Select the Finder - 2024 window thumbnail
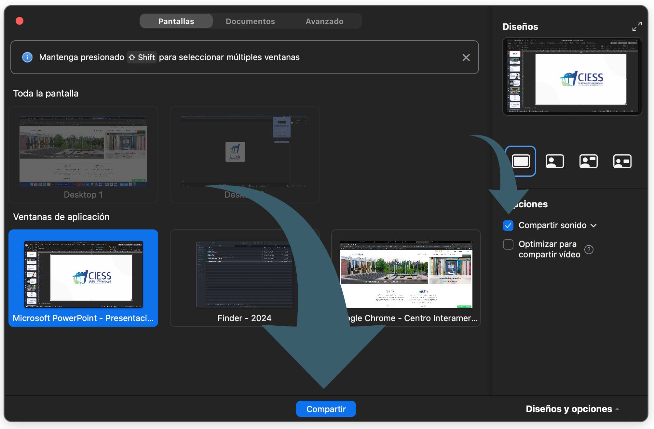 tap(244, 278)
